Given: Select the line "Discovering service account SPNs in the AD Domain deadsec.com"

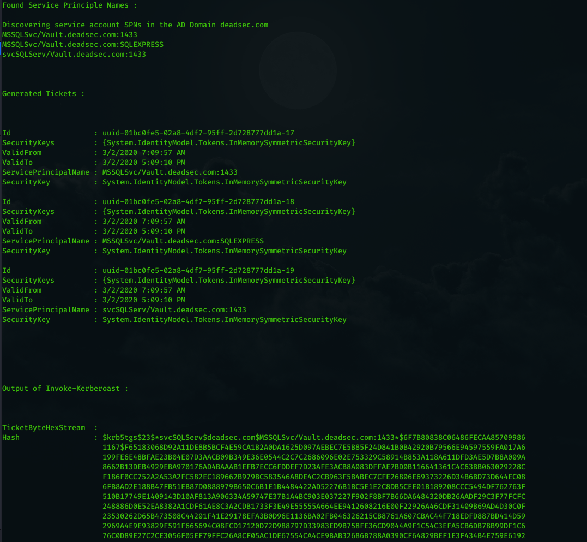Looking at the screenshot, I should coord(135,25).
